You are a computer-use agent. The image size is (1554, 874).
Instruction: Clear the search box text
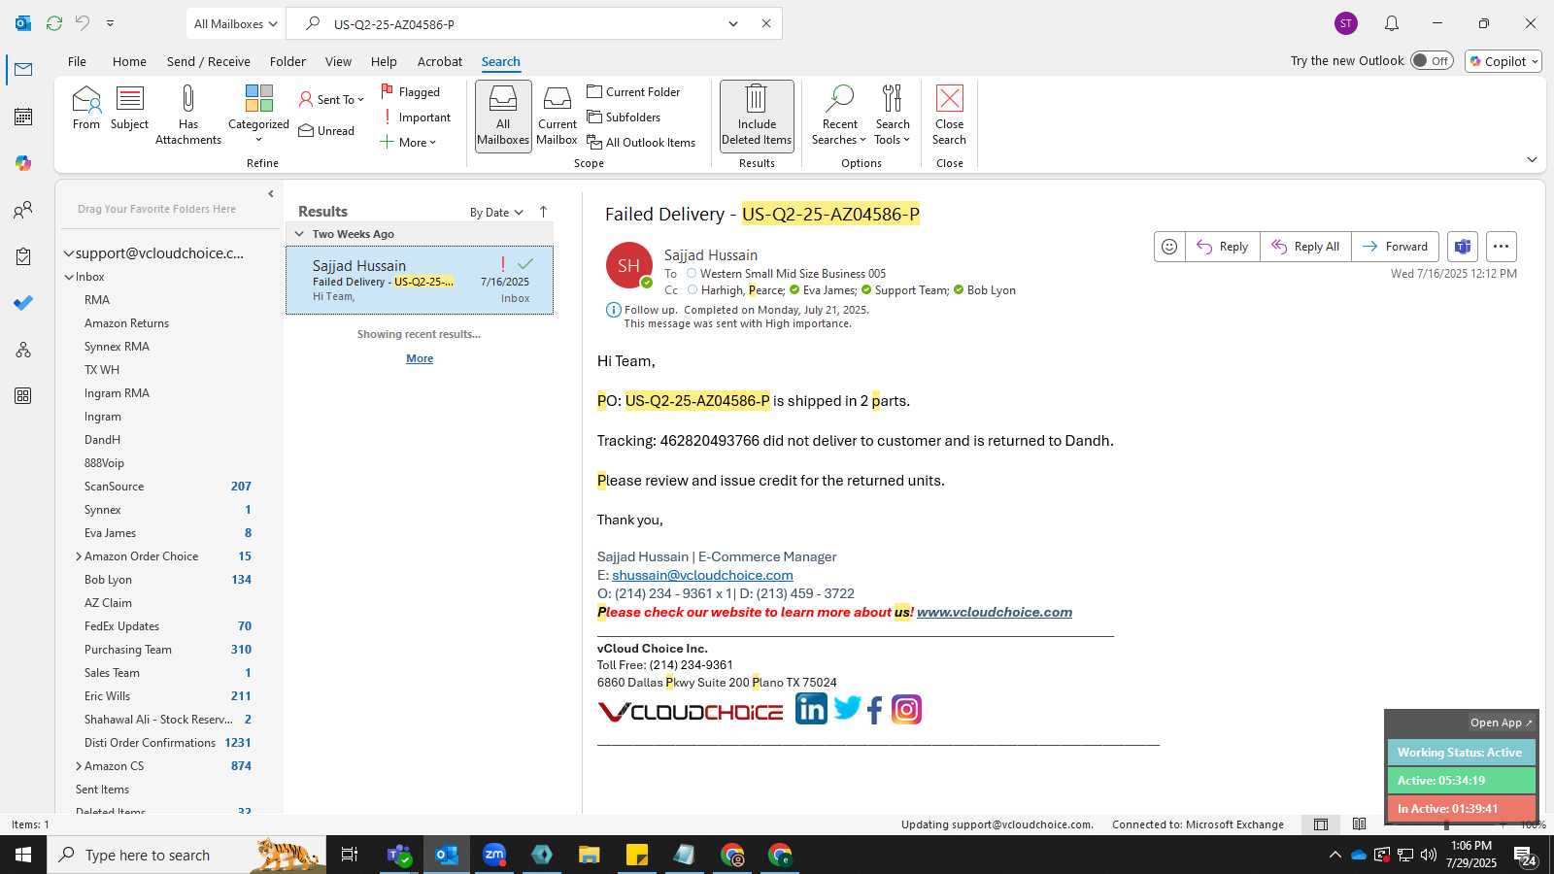click(766, 23)
